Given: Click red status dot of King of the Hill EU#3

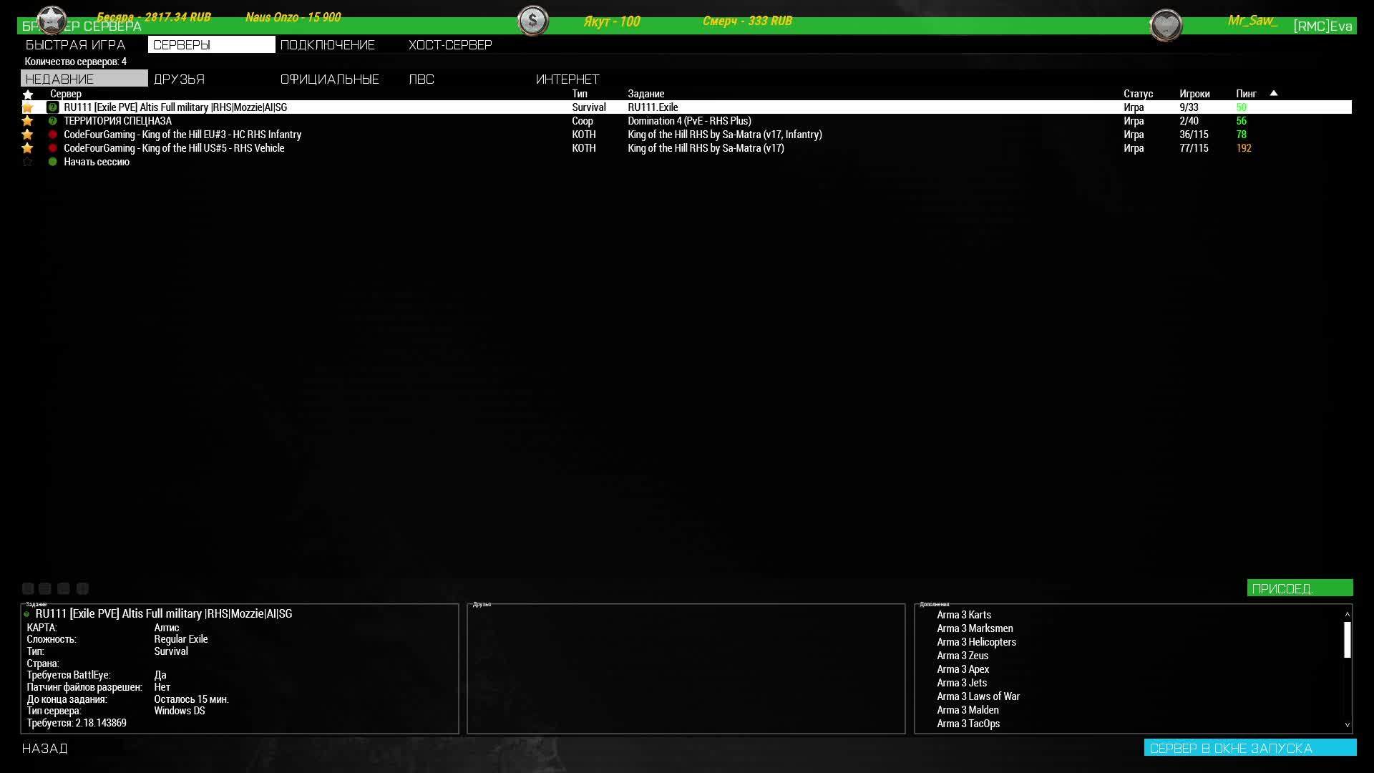Looking at the screenshot, I should [52, 135].
